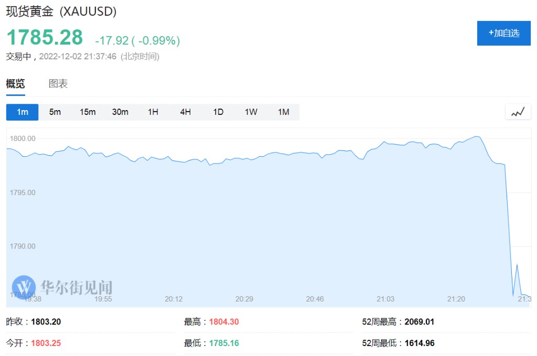Show the 1W weekly chart

point(251,112)
